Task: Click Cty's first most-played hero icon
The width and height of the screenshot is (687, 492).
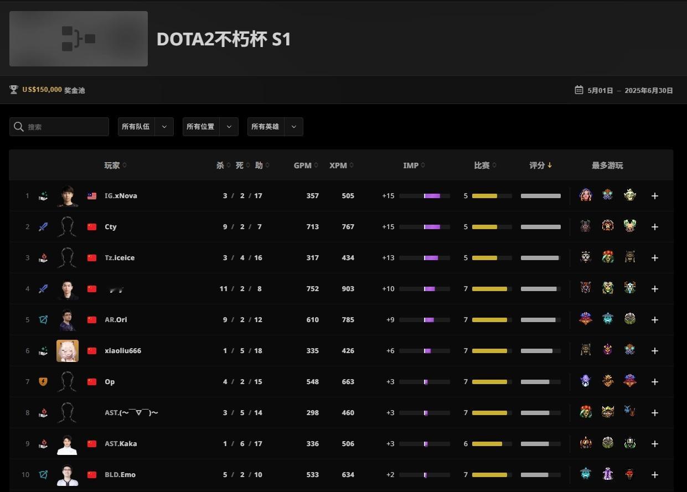Action: [586, 226]
